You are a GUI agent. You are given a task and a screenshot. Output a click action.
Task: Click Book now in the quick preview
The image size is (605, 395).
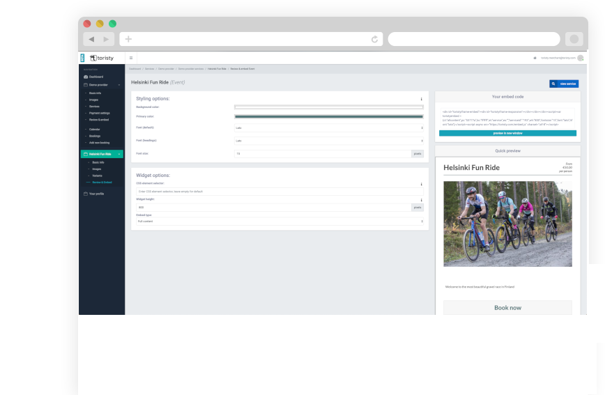507,307
